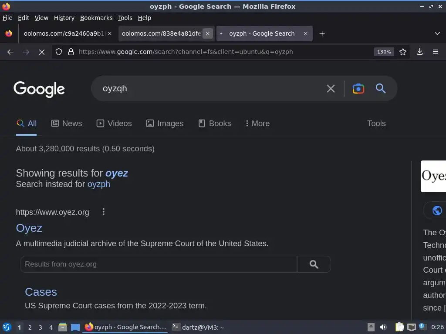Close the oolomos.com/c9a2460a9b tab
The height and width of the screenshot is (334, 446).
(x=110, y=33)
